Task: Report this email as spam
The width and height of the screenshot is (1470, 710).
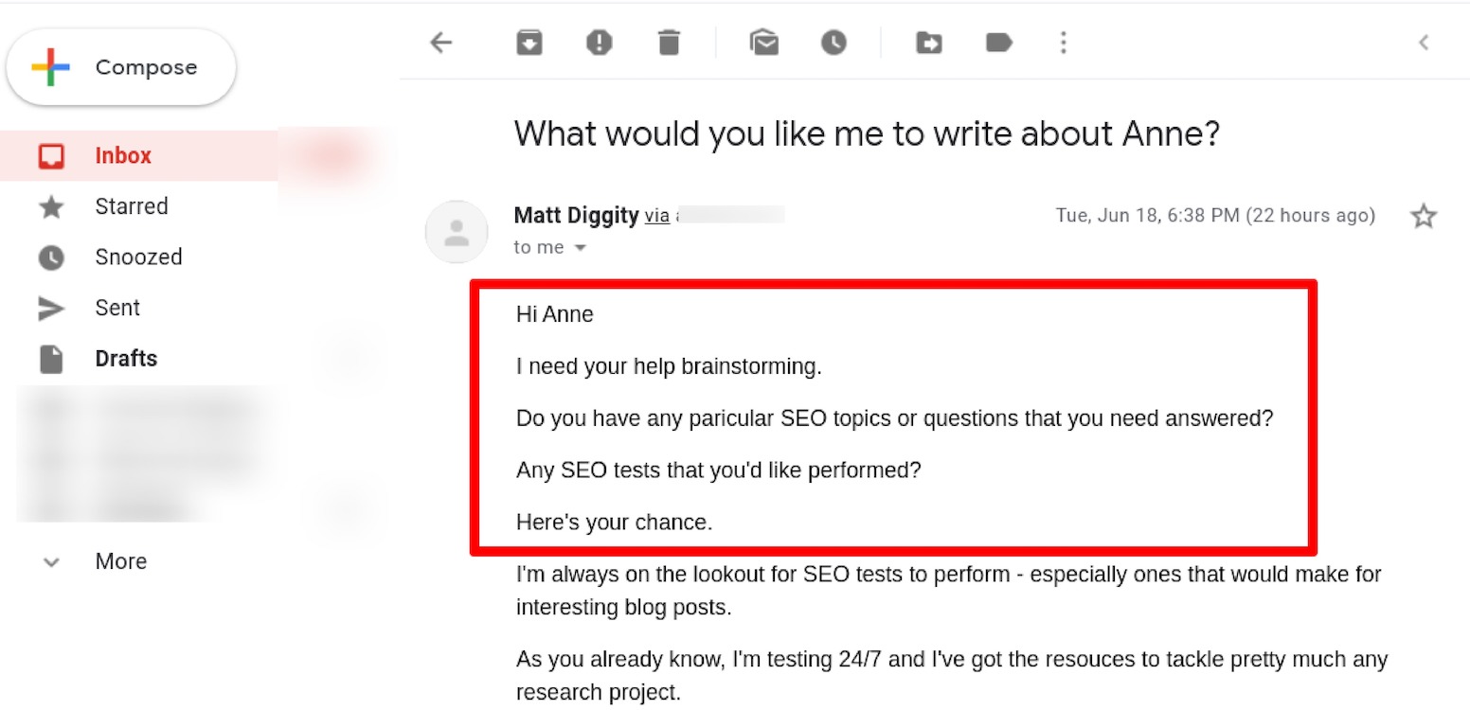Action: [x=599, y=42]
